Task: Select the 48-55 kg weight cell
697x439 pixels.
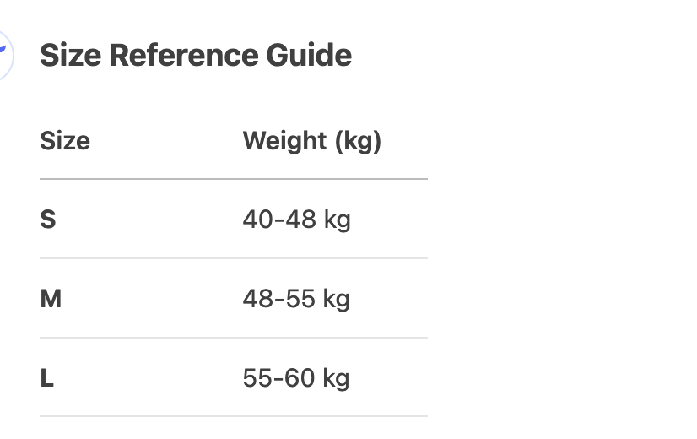Action: pos(296,299)
